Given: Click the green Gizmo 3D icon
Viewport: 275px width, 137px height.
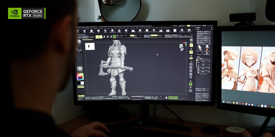Looking at the screenshot, I should coord(114,36).
